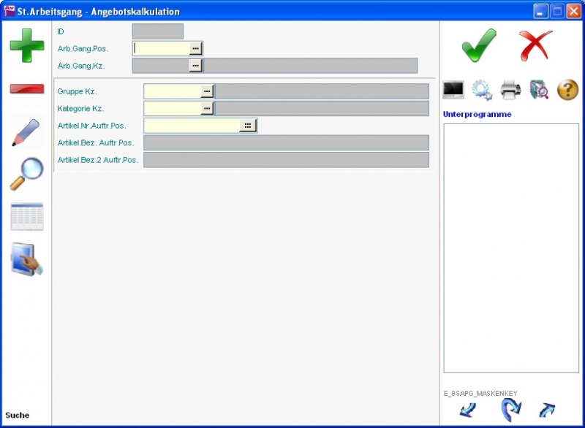Click the blue circular refresh arrow icon

pos(510,409)
